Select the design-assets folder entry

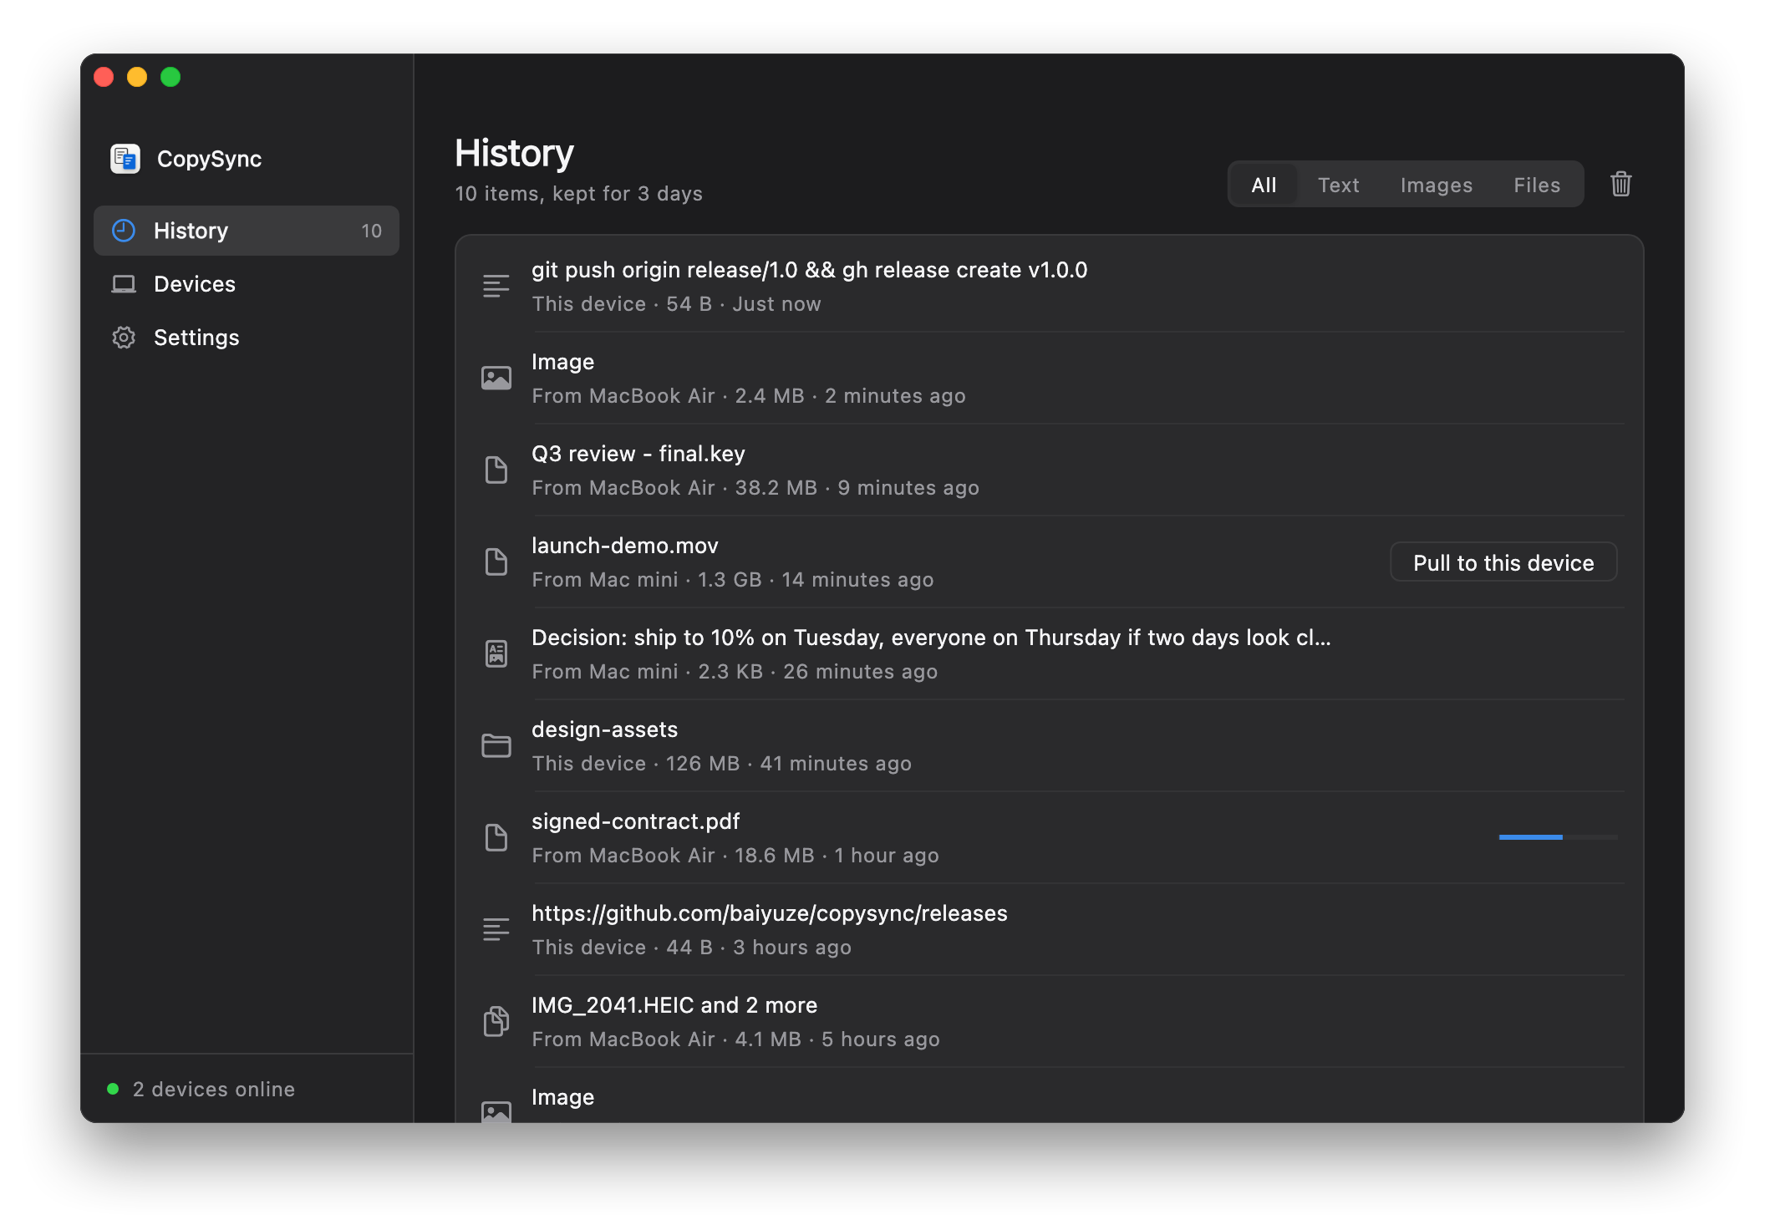pos(1050,745)
